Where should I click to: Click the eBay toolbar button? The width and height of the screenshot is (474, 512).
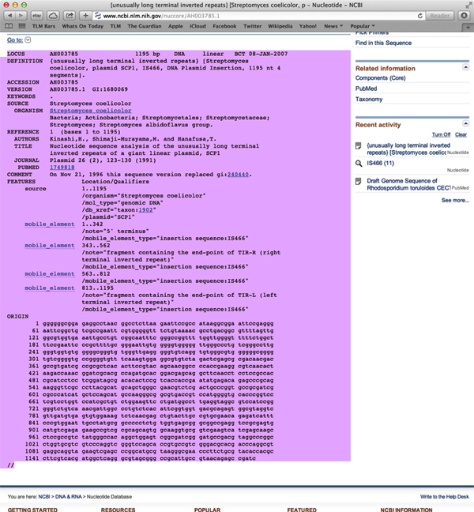pyautogui.click(x=38, y=15)
